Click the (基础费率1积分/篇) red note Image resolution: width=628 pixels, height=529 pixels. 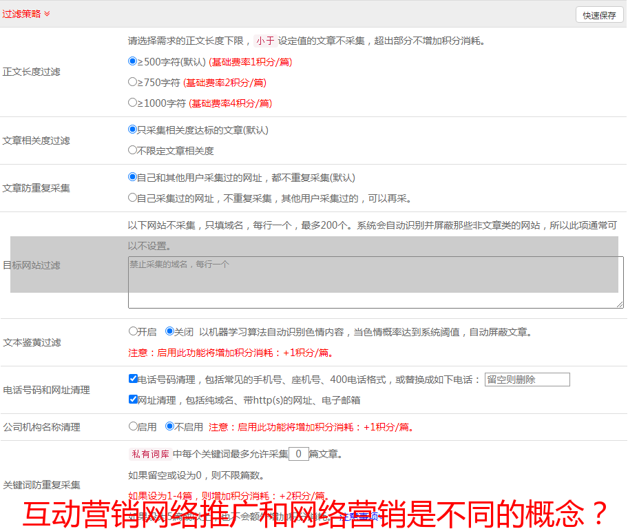click(x=251, y=62)
